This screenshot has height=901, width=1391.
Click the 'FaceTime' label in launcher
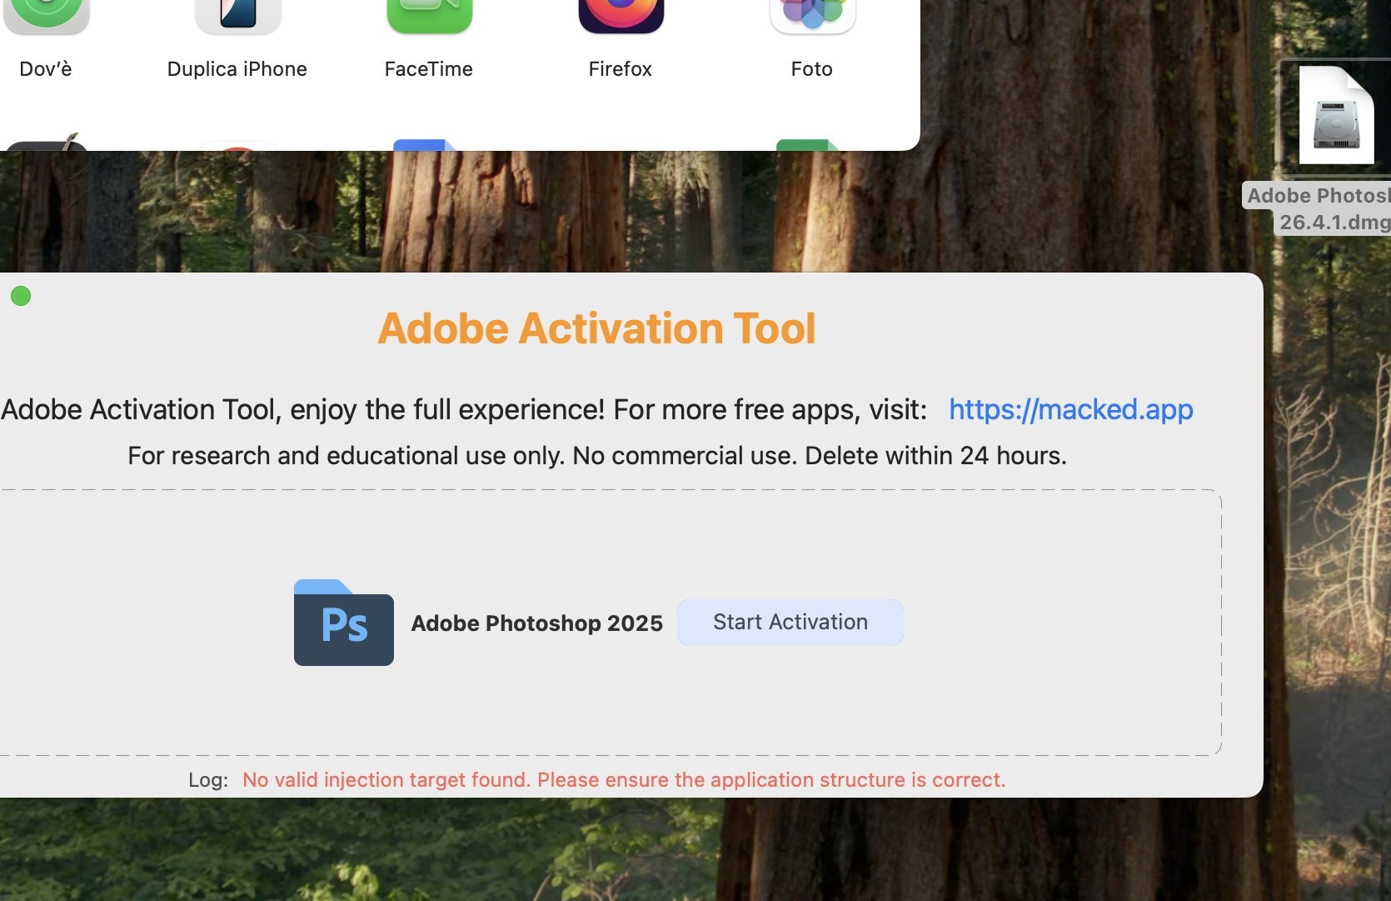pos(429,69)
